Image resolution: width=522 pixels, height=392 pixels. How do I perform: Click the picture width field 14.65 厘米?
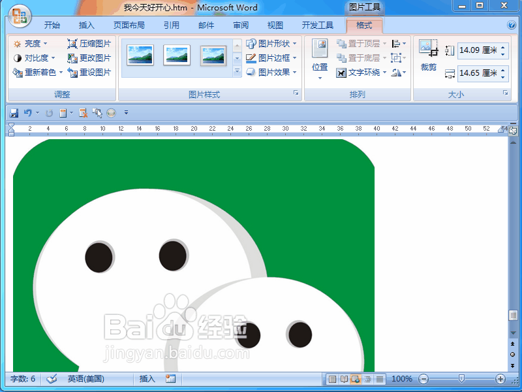pos(478,73)
